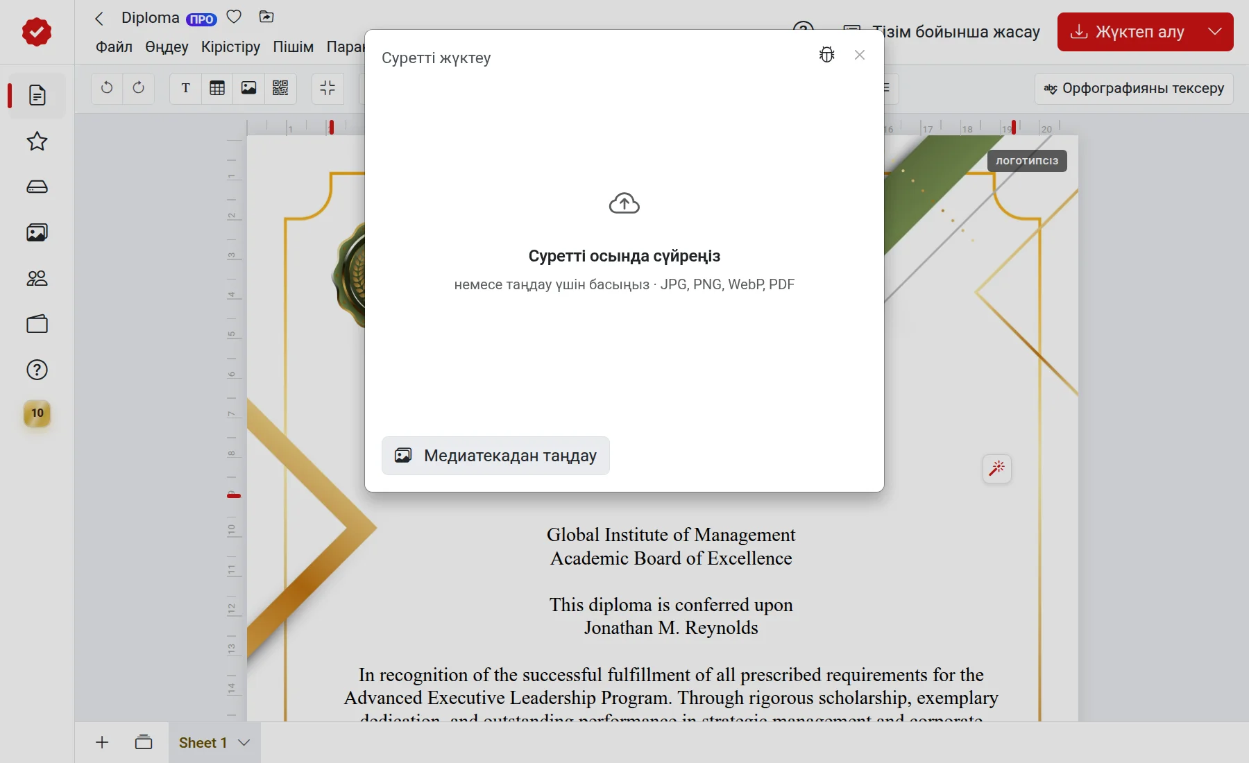Expand the Sheet 1 tab dropdown
The width and height of the screenshot is (1249, 763).
(244, 742)
